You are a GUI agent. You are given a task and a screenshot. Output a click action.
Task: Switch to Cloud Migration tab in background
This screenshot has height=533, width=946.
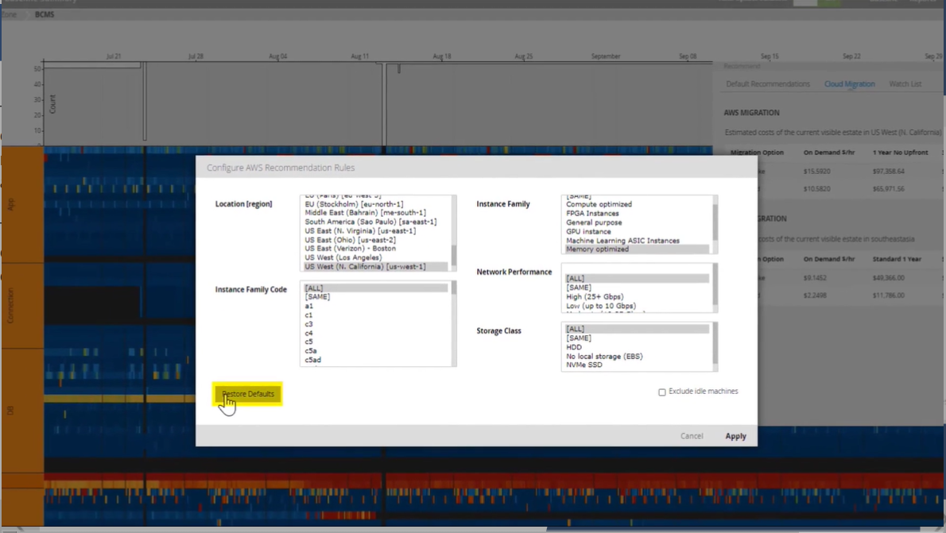849,84
